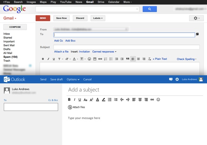Insert link icon in Gmail toolbar
This screenshot has height=145, width=207.
point(100,59)
